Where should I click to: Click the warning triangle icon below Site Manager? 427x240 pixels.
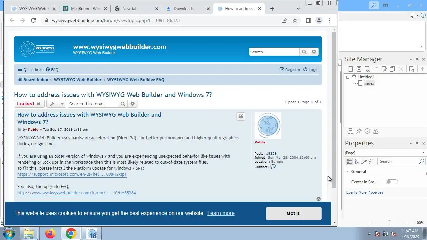click(376, 131)
